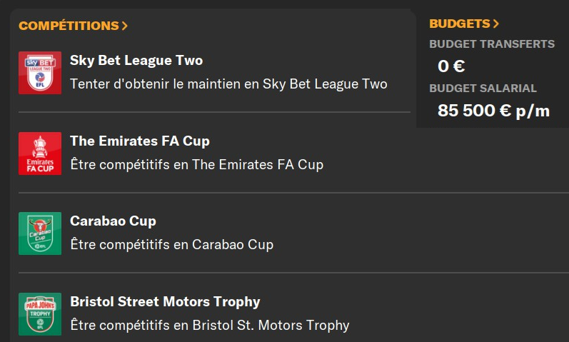Click the Emirates FA Cup logo
The image size is (569, 342).
[x=40, y=154]
